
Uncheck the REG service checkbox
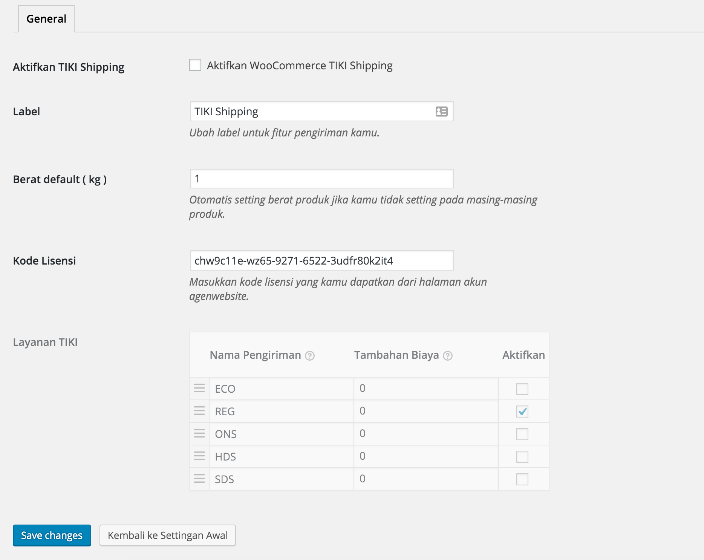[522, 411]
